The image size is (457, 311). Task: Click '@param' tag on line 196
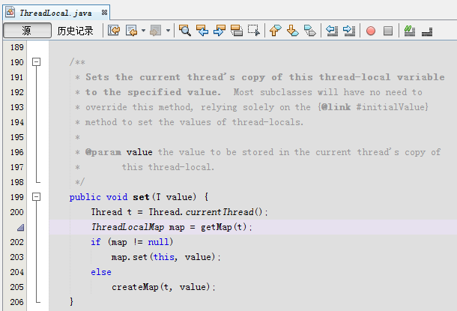point(103,152)
